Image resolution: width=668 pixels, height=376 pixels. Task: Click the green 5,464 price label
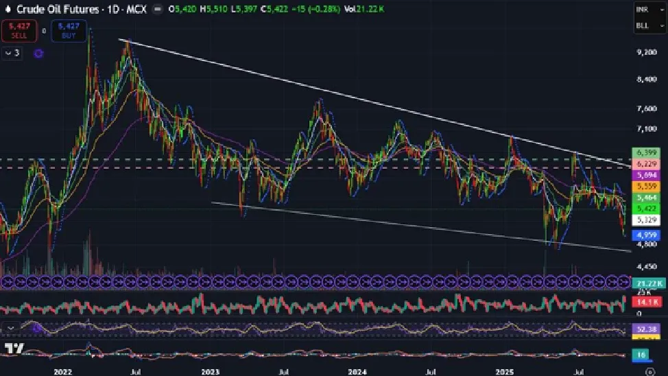tap(646, 198)
